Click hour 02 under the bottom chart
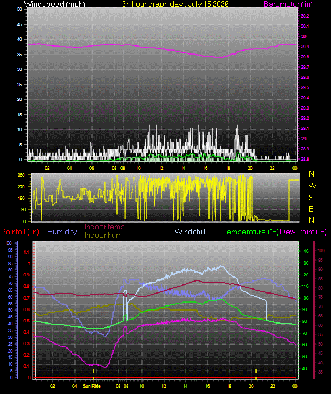This screenshot has width=331, height=394. point(52,386)
